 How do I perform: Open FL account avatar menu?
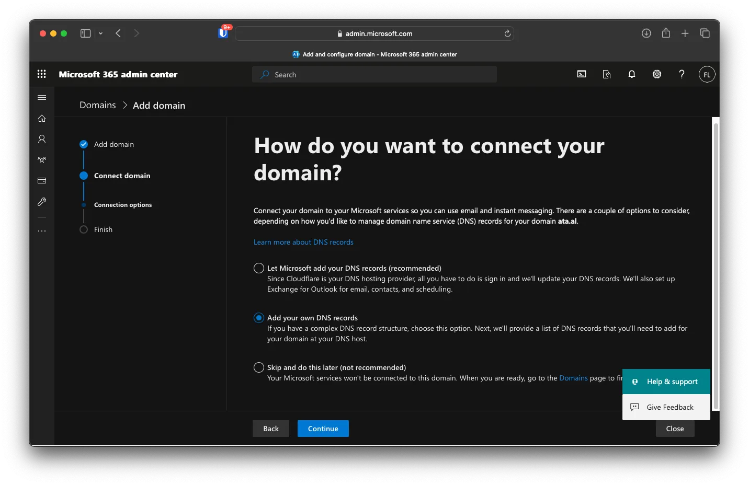(x=707, y=74)
